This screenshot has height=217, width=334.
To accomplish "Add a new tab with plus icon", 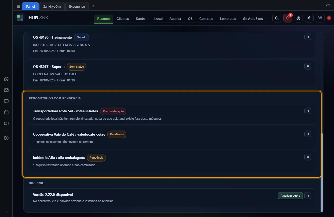I will [93, 6].
